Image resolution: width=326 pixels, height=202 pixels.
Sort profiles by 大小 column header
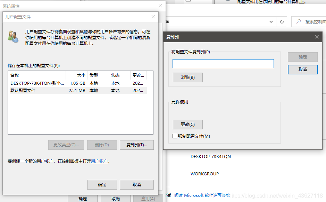77,75
